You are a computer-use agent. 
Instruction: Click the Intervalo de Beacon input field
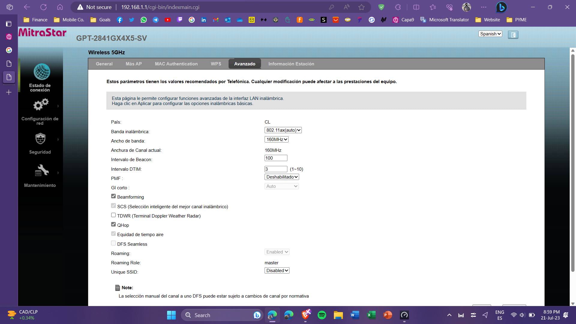[276, 158]
